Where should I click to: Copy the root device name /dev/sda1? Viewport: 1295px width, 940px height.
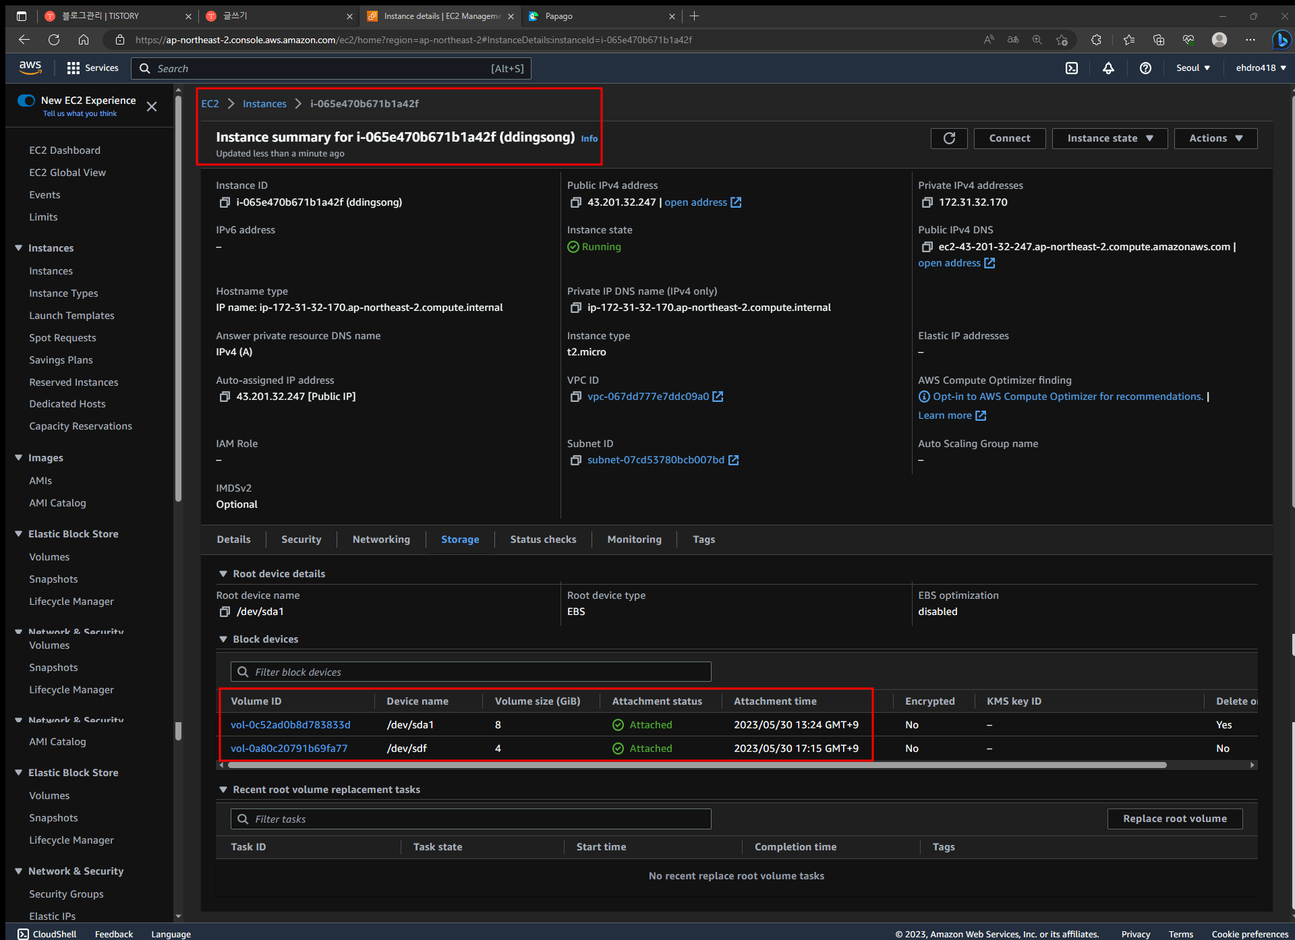click(225, 612)
